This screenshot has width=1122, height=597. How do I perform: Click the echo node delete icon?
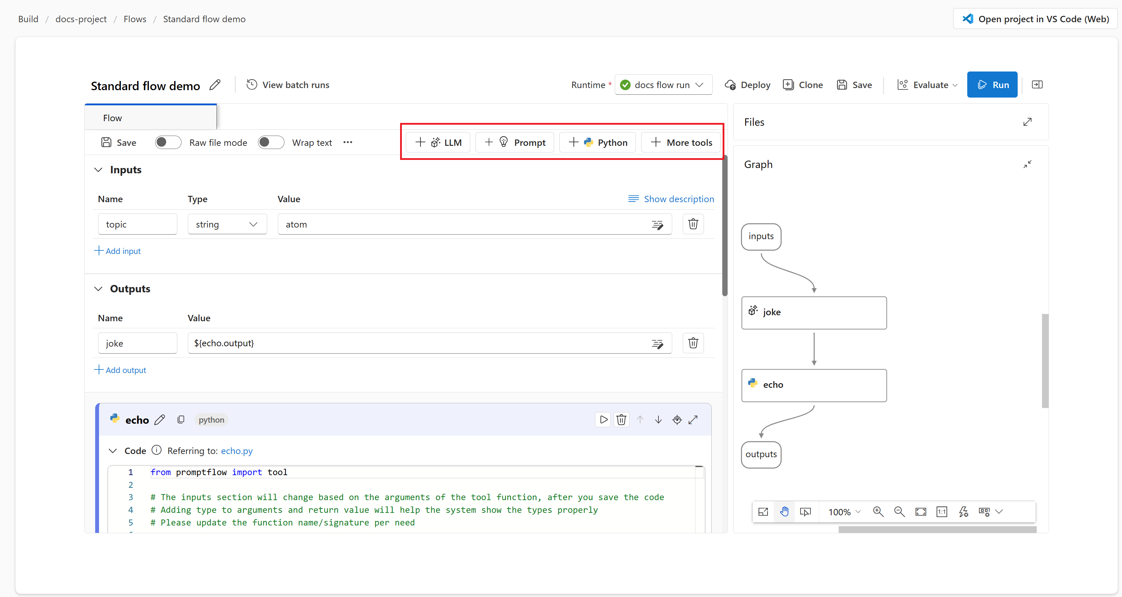click(x=622, y=419)
